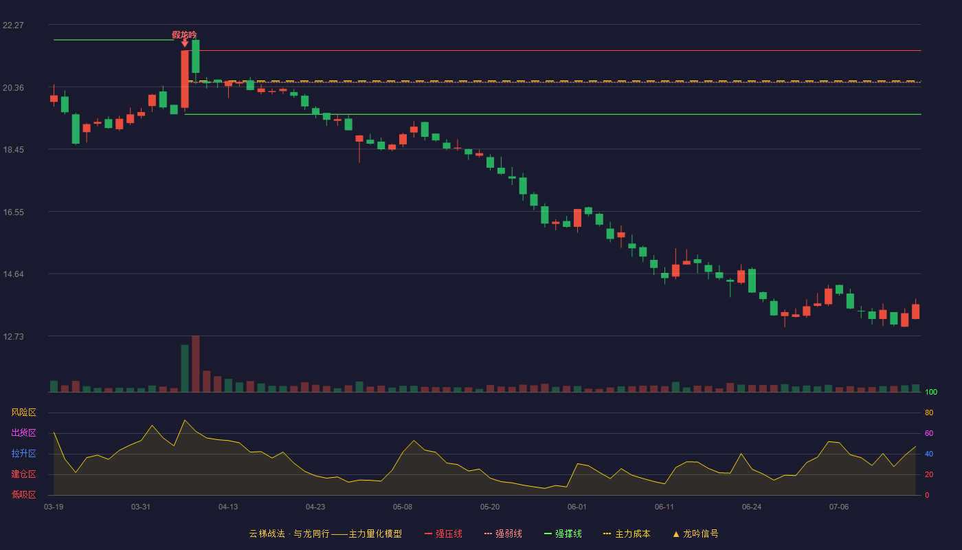Click the 07-06 date label
This screenshot has width=962, height=550.
point(839,507)
